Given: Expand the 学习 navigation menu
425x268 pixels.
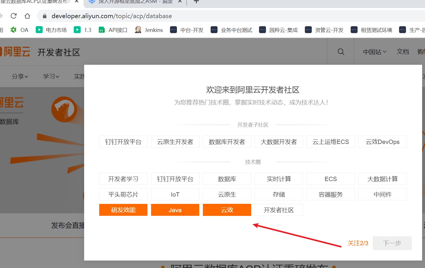Looking at the screenshot, I should (x=51, y=77).
